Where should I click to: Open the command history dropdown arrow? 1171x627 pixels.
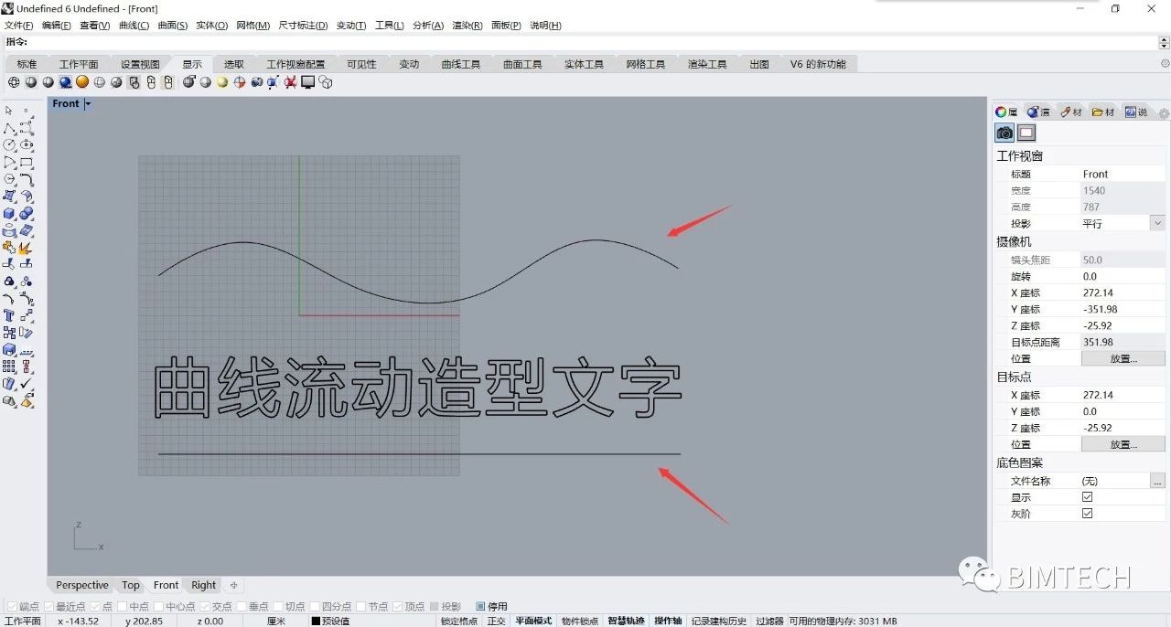pyautogui.click(x=1164, y=42)
